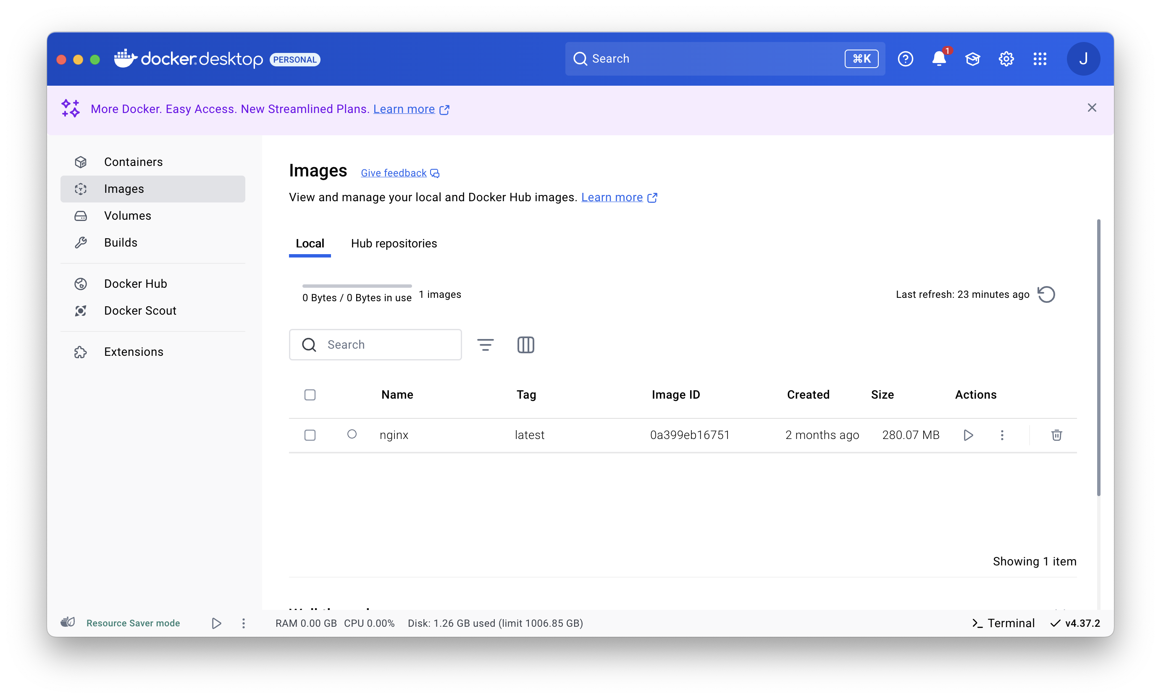Open Docker Scout section
Screen dimensions: 1161x699
tap(152, 311)
